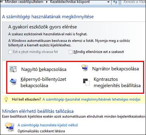Click the double chevron back at address bar start

[2, 1]
